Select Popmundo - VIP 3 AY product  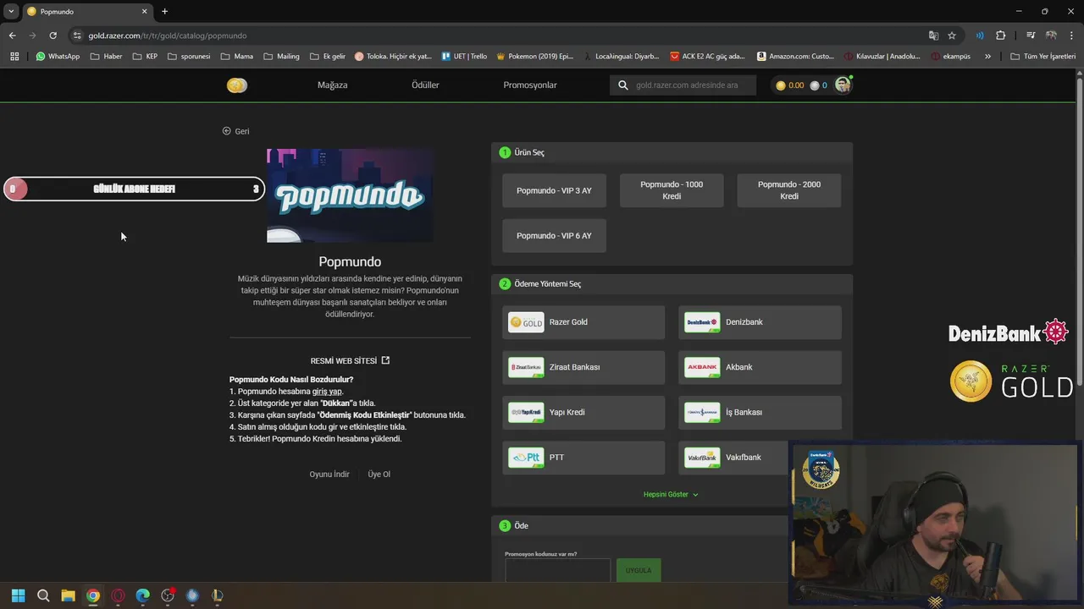[x=554, y=190]
